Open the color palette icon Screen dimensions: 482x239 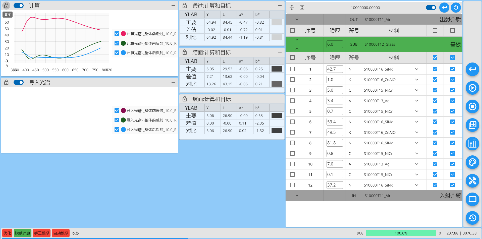click(472, 162)
